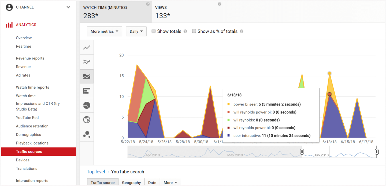This screenshot has height=186, width=386.
Task: Switch to the stacked area chart view
Action: coord(86,76)
